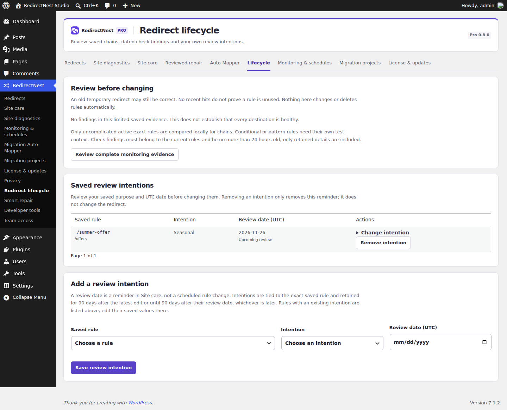Open Media via its sidebar icon
The height and width of the screenshot is (410, 507).
6,49
